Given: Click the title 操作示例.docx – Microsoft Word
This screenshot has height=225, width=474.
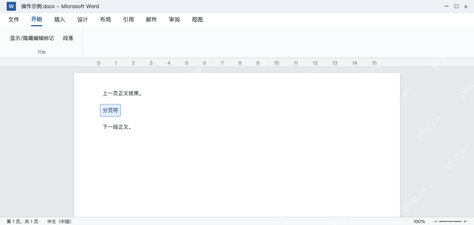Looking at the screenshot, I should [60, 6].
